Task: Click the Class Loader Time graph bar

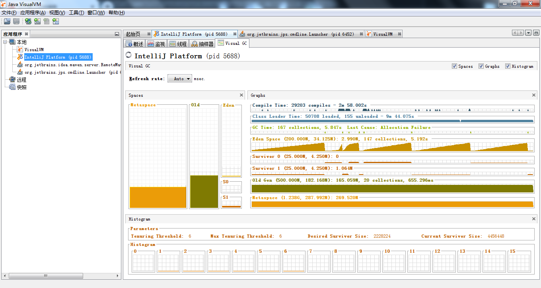Action: coord(392,121)
